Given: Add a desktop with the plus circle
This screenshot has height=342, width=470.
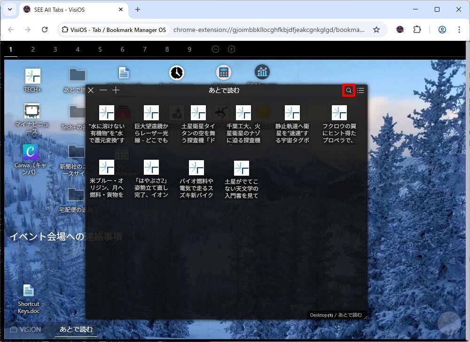Looking at the screenshot, I should (231, 49).
